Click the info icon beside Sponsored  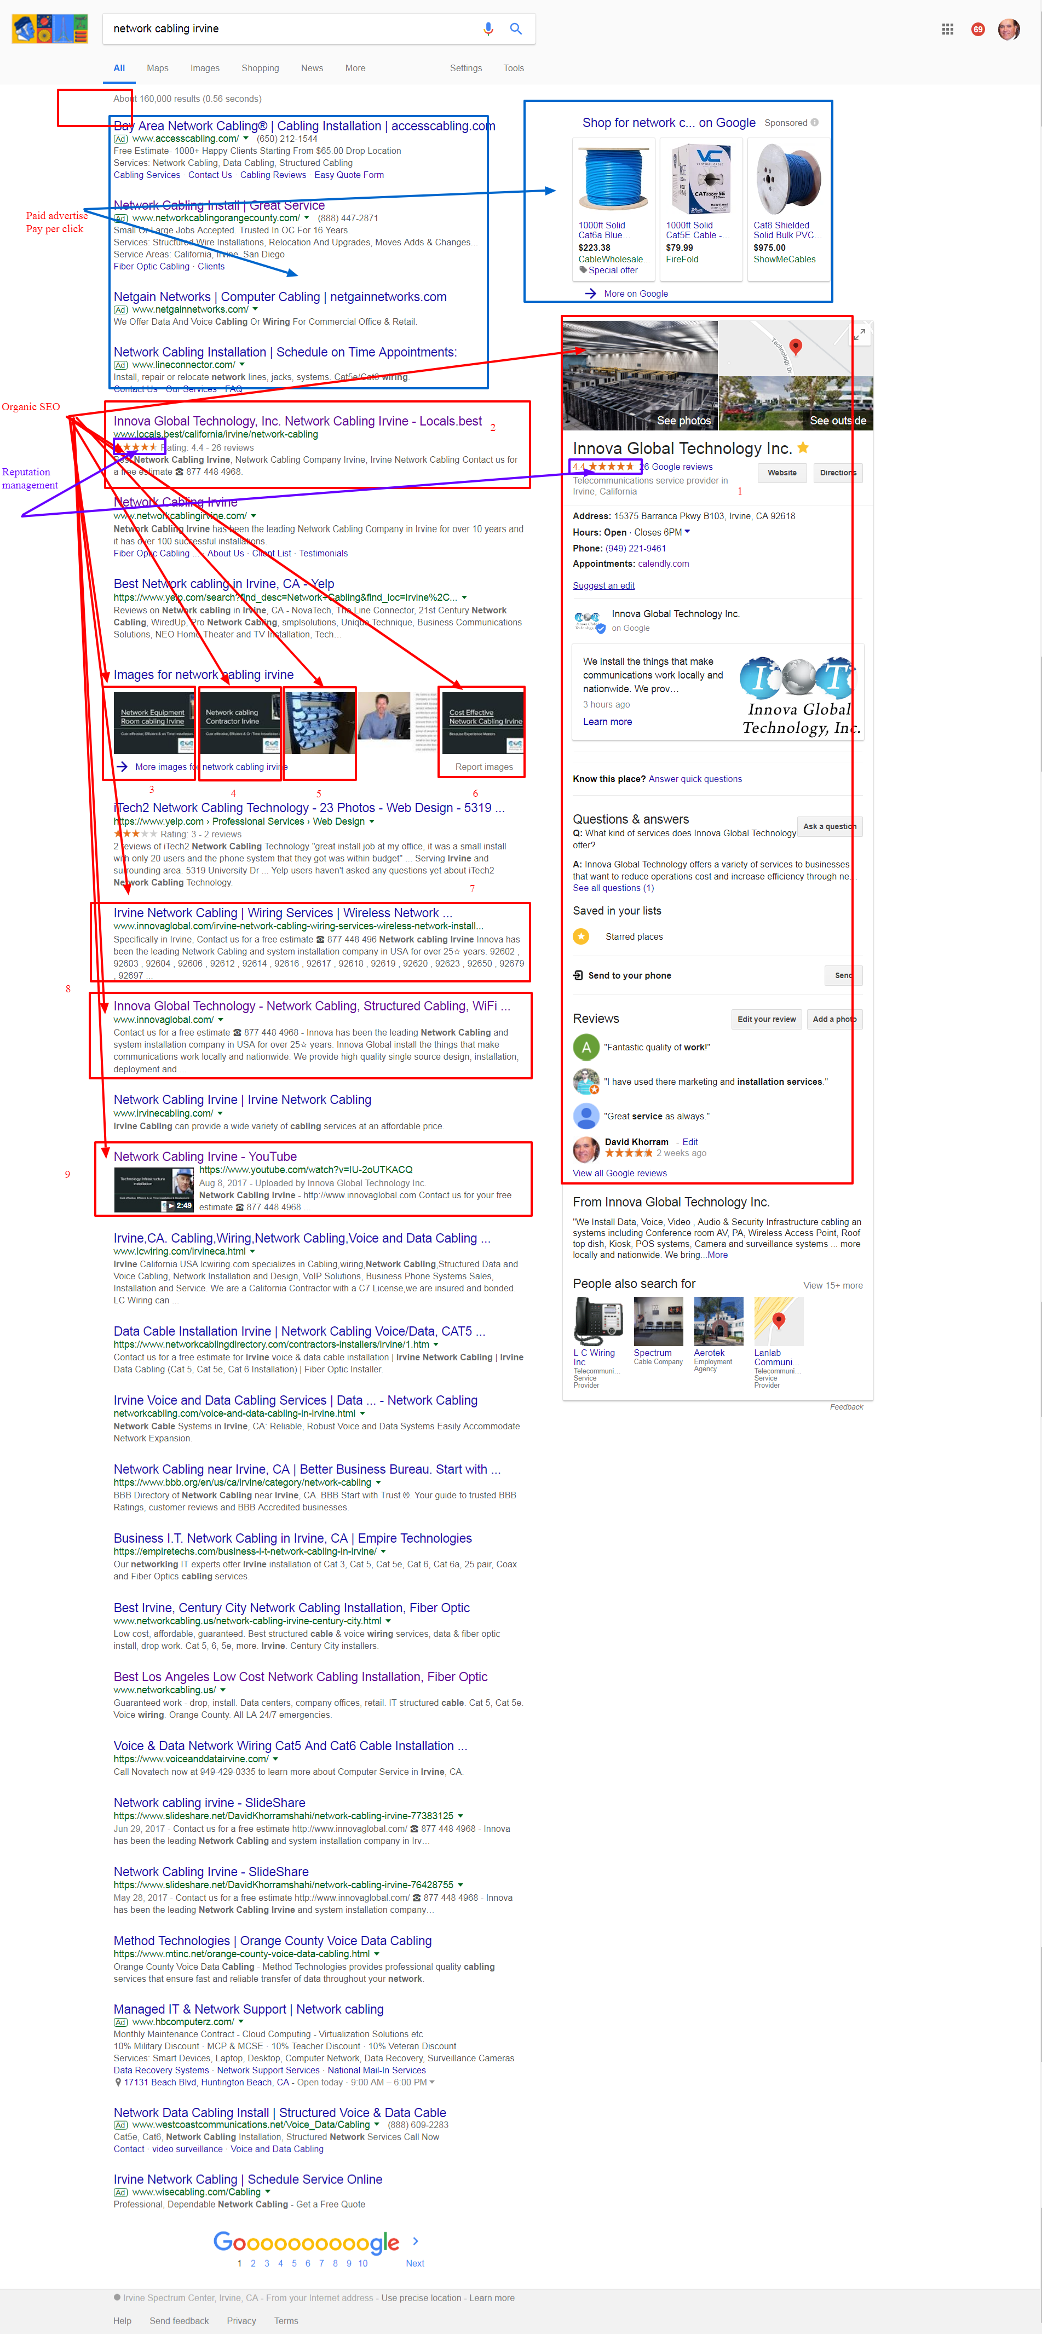(x=815, y=122)
